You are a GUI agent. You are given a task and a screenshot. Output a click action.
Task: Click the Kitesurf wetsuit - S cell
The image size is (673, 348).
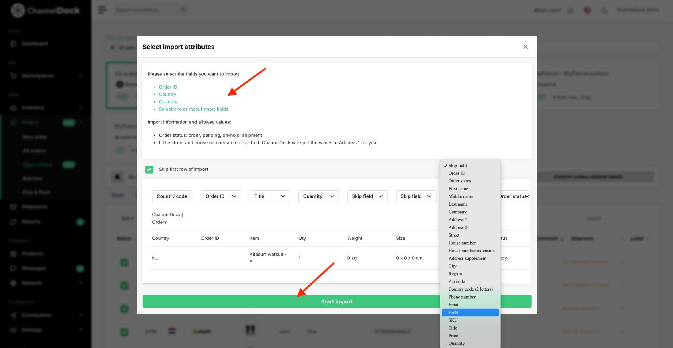[268, 258]
